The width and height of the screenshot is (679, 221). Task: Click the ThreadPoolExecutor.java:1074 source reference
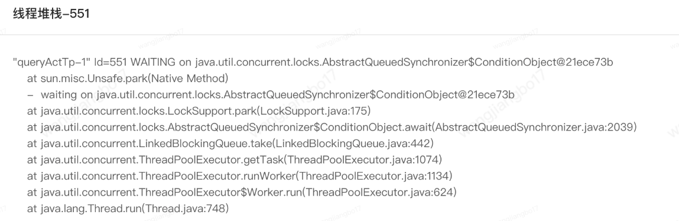363,160
